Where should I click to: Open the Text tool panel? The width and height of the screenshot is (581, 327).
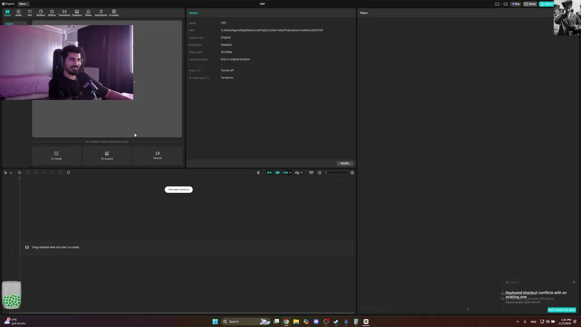30,13
